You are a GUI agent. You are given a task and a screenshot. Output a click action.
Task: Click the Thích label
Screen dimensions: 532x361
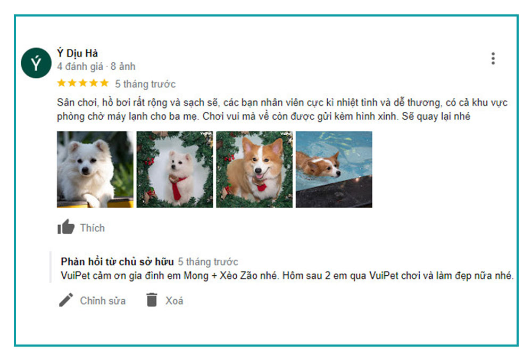[x=92, y=228]
